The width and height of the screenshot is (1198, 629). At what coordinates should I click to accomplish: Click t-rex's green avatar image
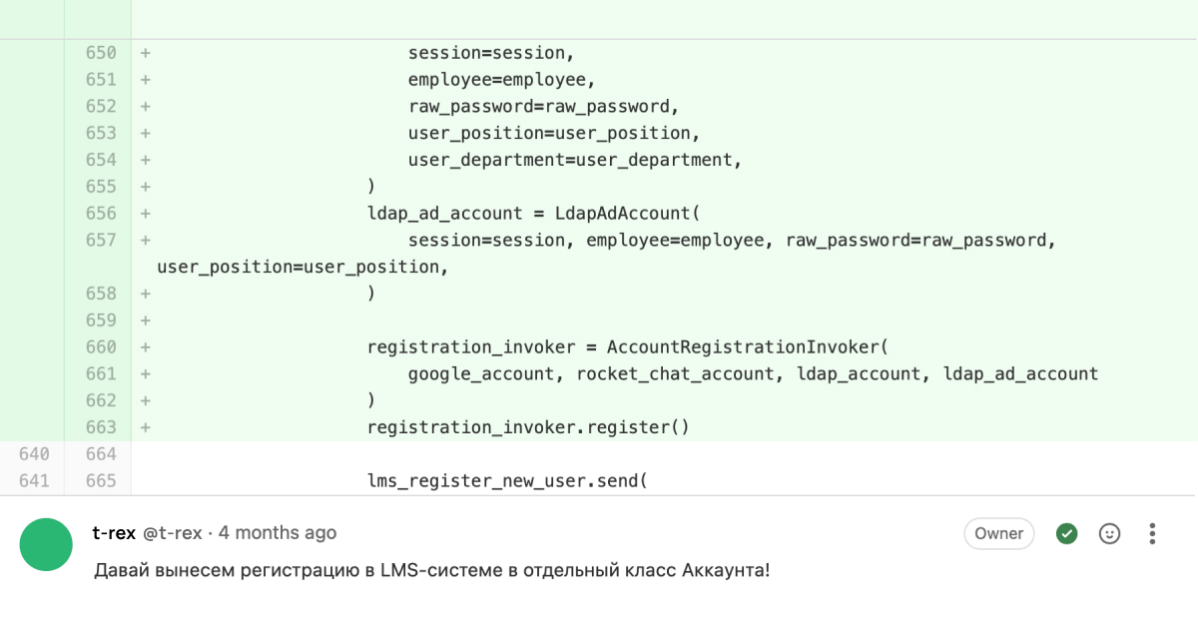[x=46, y=545]
